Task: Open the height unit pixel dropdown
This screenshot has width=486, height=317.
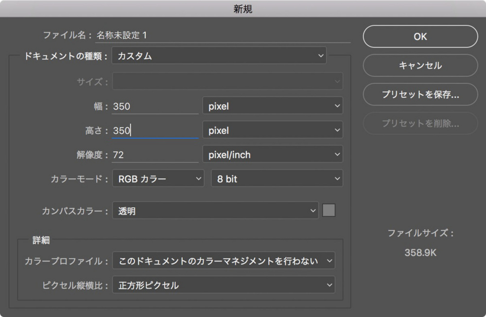Action: coord(273,130)
